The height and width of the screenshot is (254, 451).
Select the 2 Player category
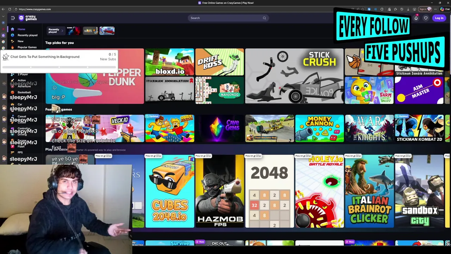tap(23, 74)
